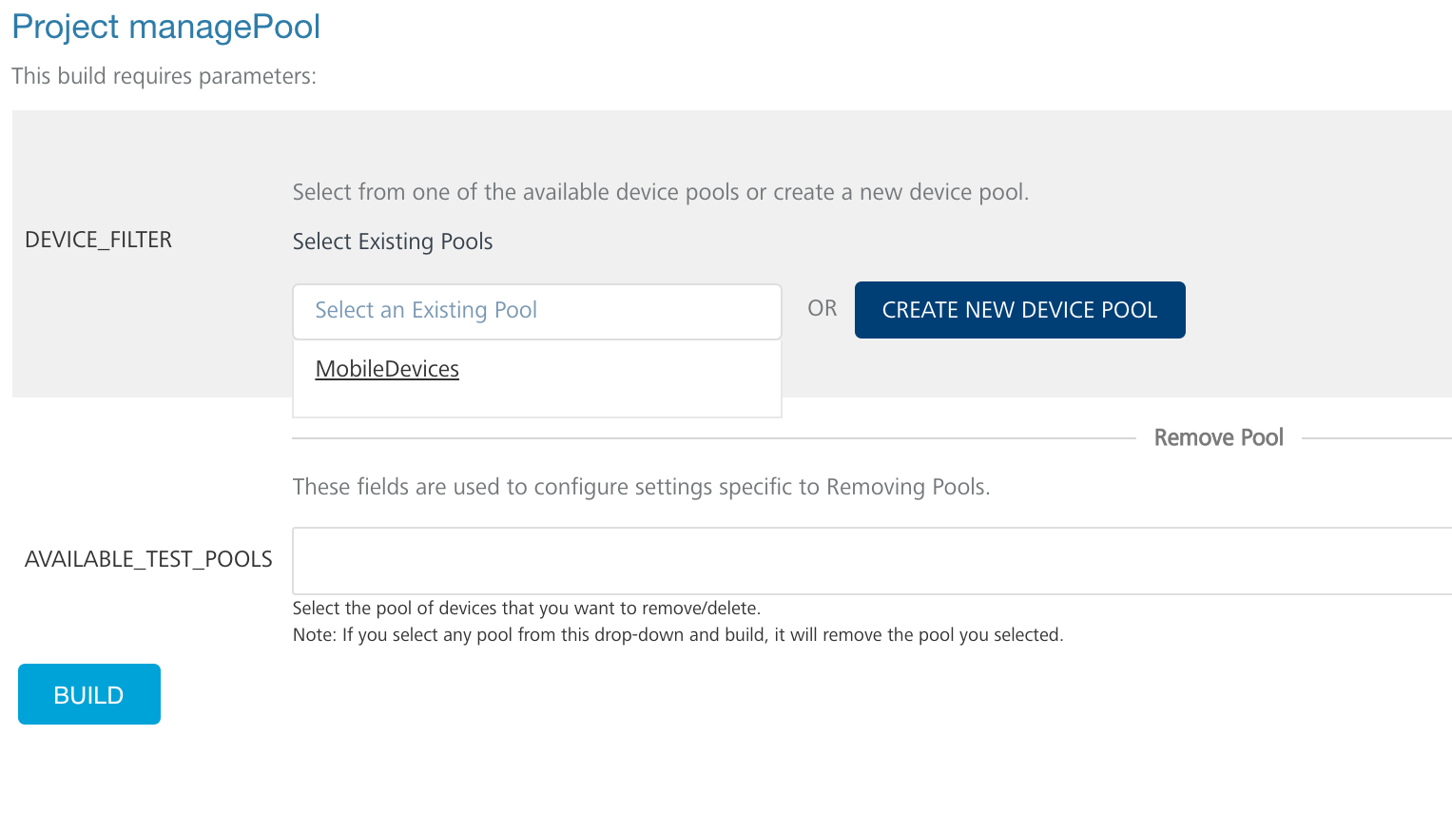Click the Removing Pools settings description
The width and height of the screenshot is (1452, 813).
tap(641, 487)
